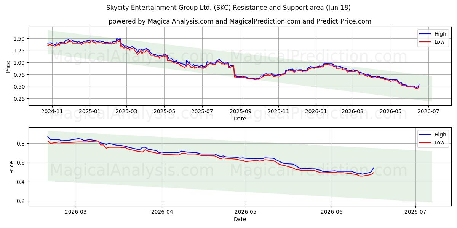Click the '0.6' price tick on bottom chart

21,163
